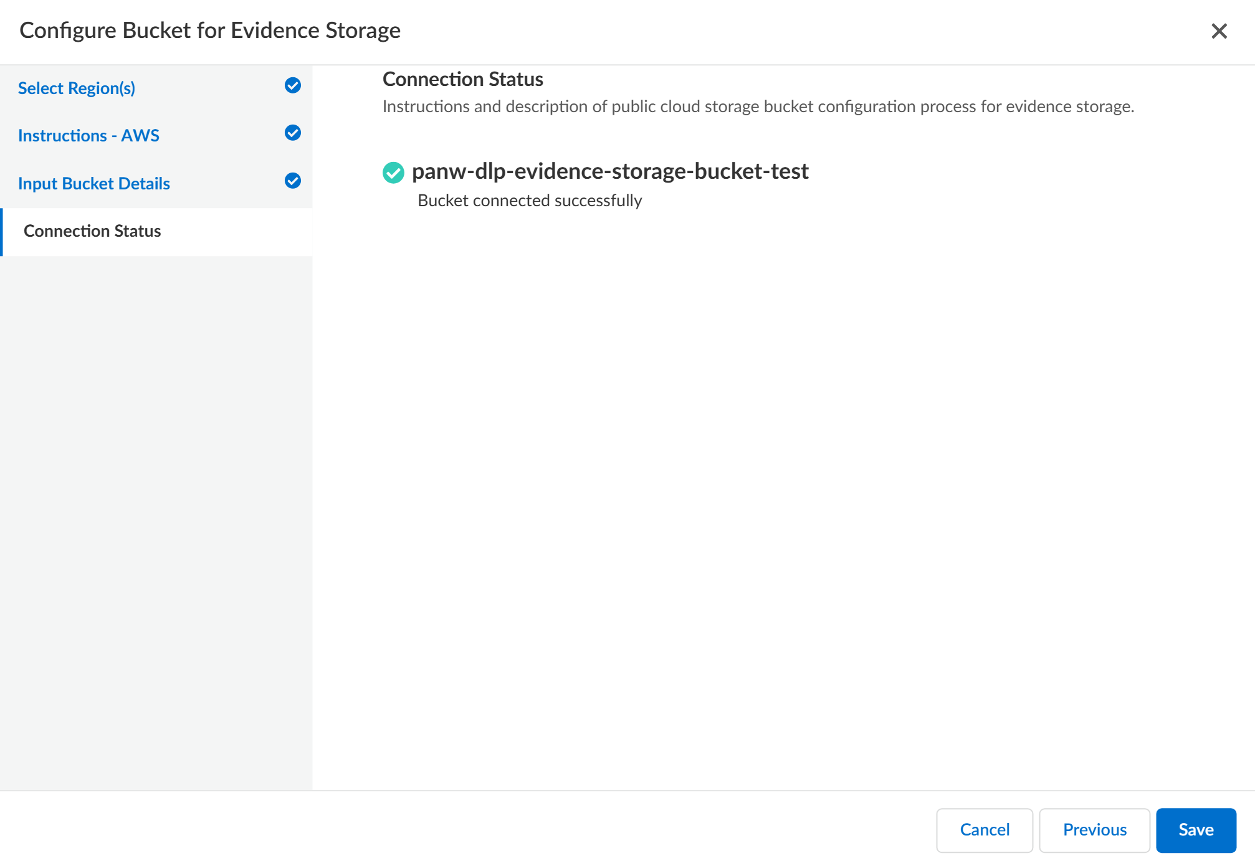Click the checkmark beside Instructions - AWS
1255x866 pixels.
click(293, 133)
